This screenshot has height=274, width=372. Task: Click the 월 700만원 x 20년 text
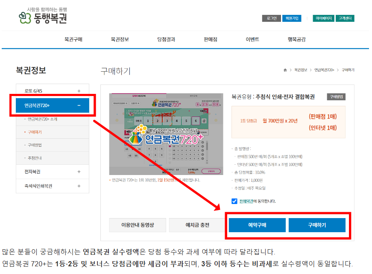tap(280, 121)
